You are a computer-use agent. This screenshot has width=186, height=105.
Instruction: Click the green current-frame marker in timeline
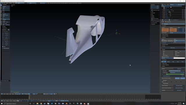(30, 97)
